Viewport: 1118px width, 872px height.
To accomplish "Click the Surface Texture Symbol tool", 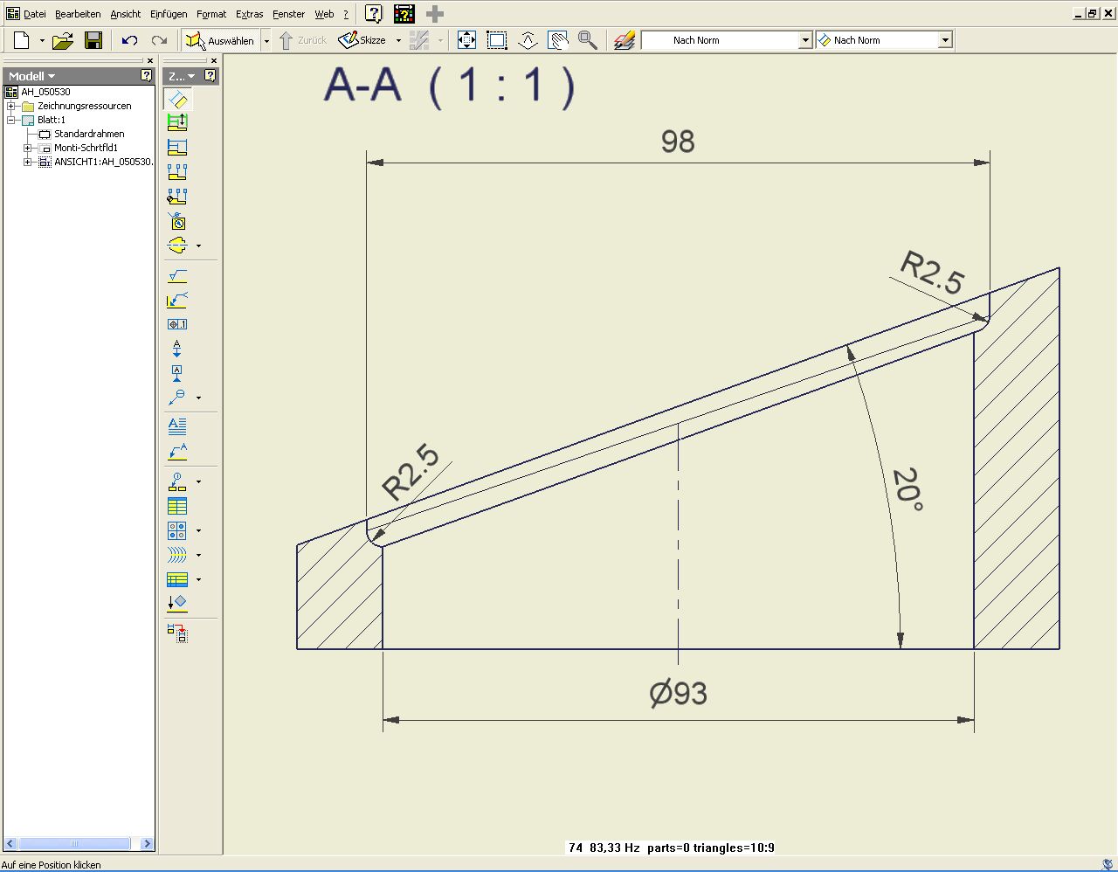I will [177, 276].
